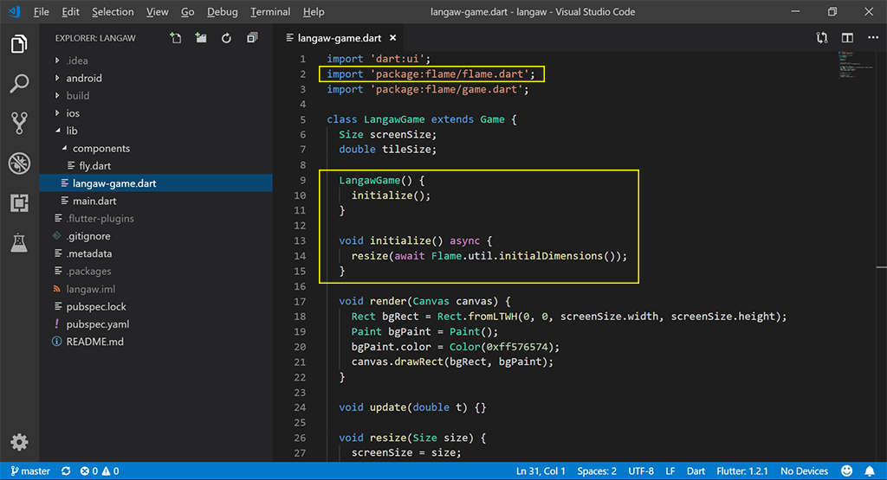Collapse the components folder
887x480 pixels.
pyautogui.click(x=100, y=149)
